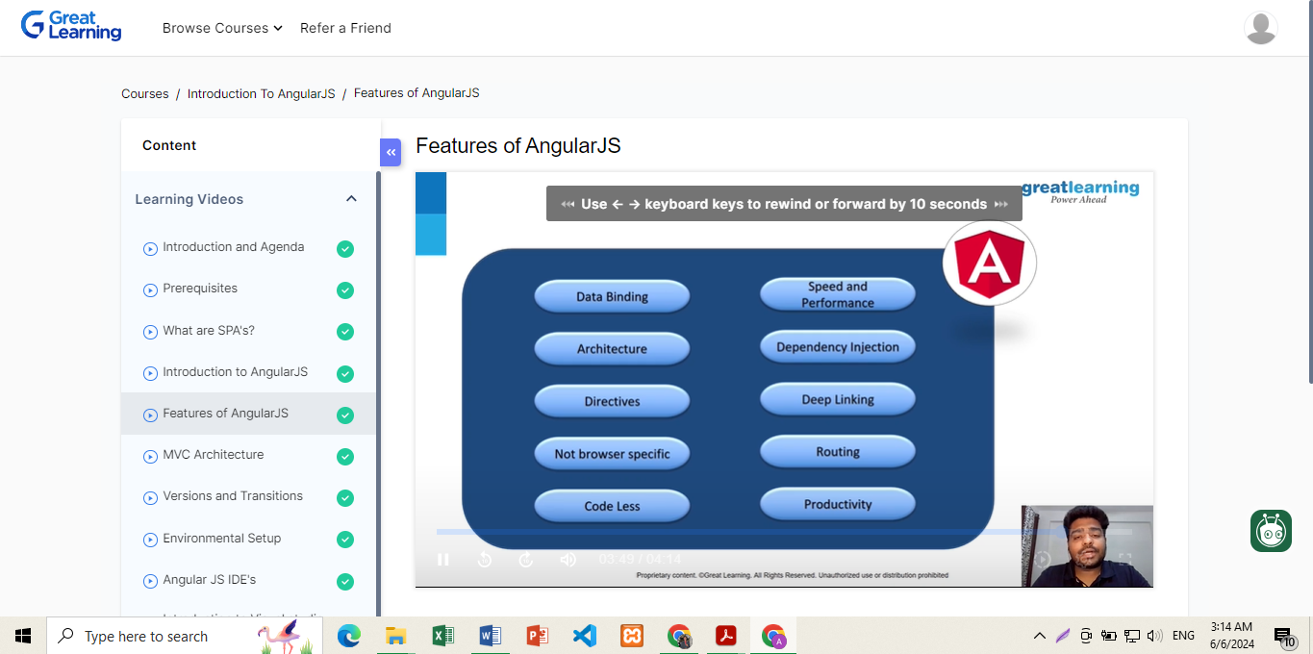Click the play icon beside Prerequisites
The width and height of the screenshot is (1313, 654).
150,289
